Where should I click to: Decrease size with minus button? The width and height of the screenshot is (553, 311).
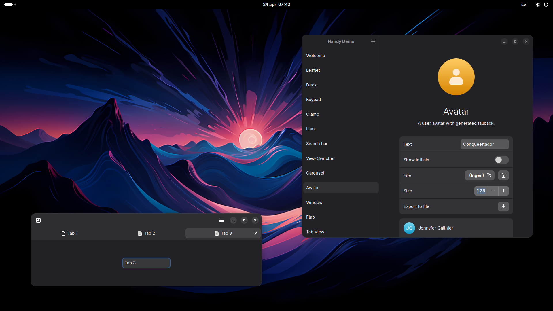click(493, 191)
